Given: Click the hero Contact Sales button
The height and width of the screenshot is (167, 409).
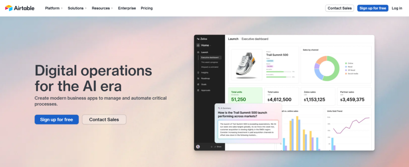Looking at the screenshot, I should pos(104,120).
